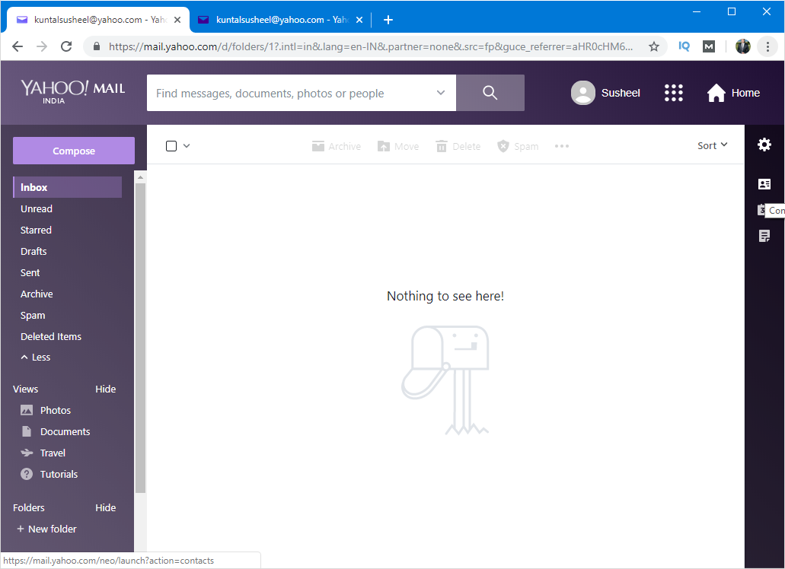Click the browser address bar URL
The image size is (785, 569).
[x=371, y=46]
